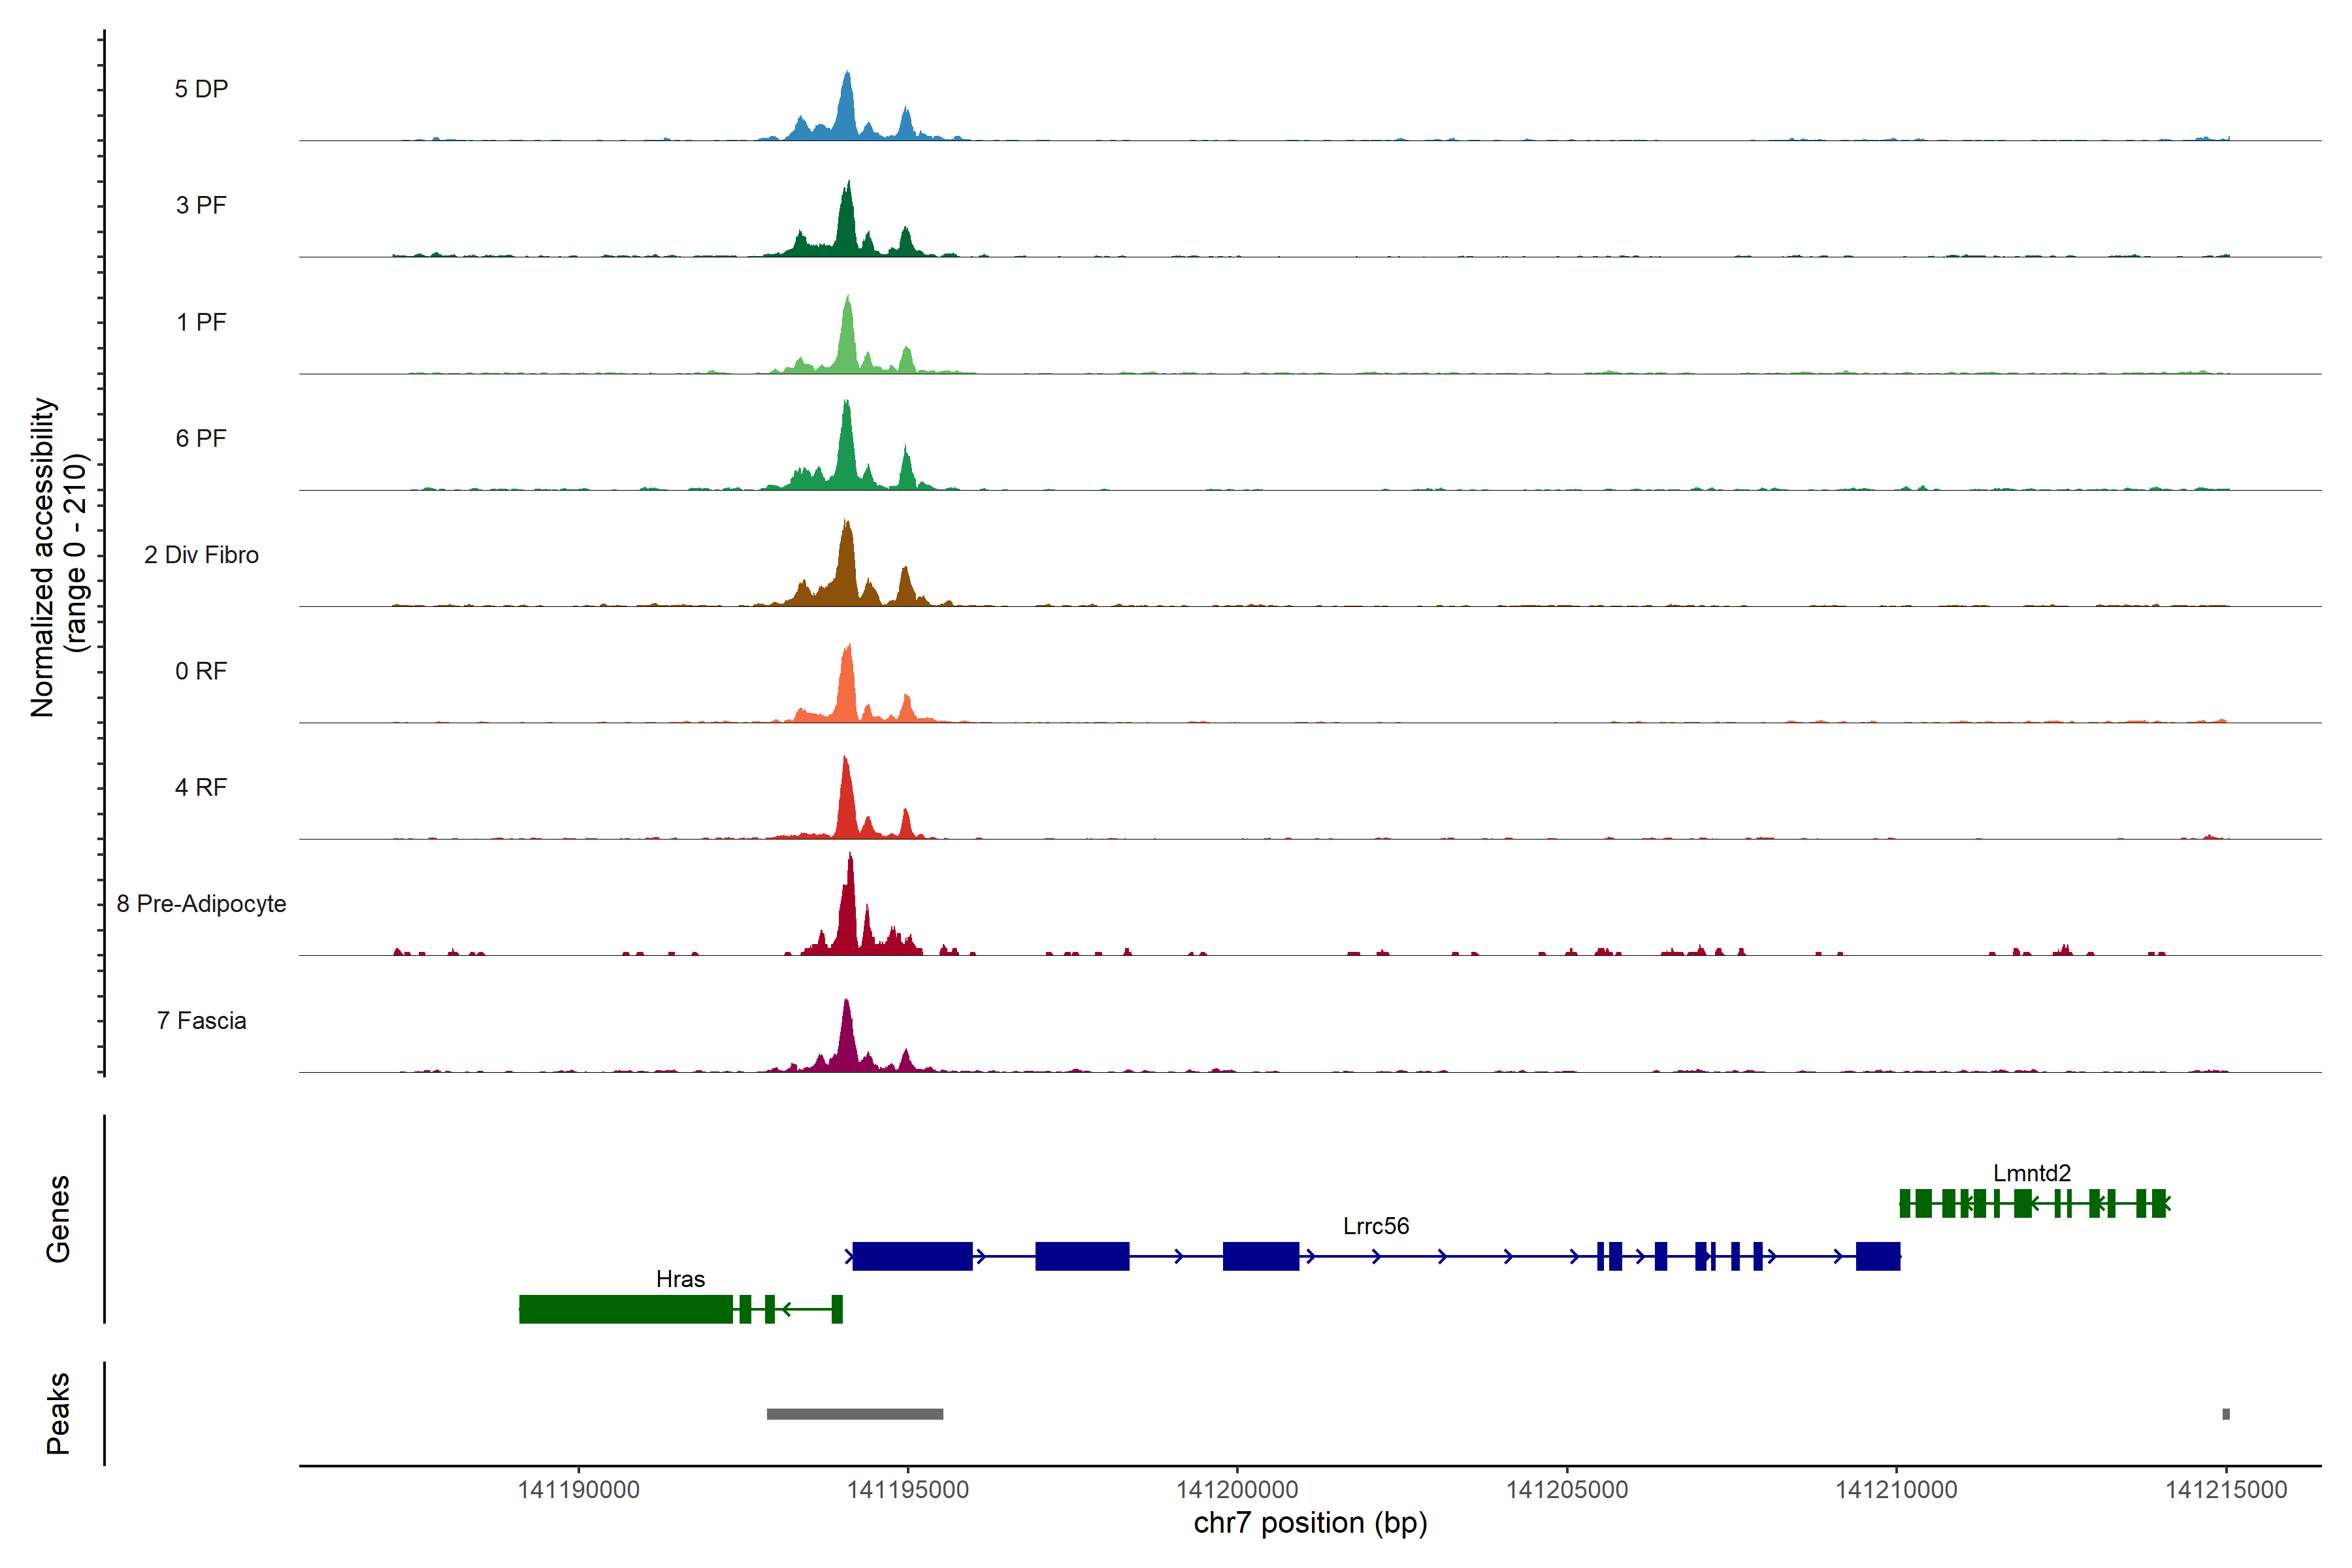Click the last blue Lrrc56 exon
2352x1568 pixels.
(x=1877, y=1256)
